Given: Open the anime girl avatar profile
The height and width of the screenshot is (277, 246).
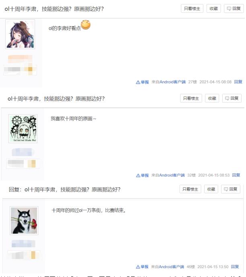Looking at the screenshot, I should point(20,34).
